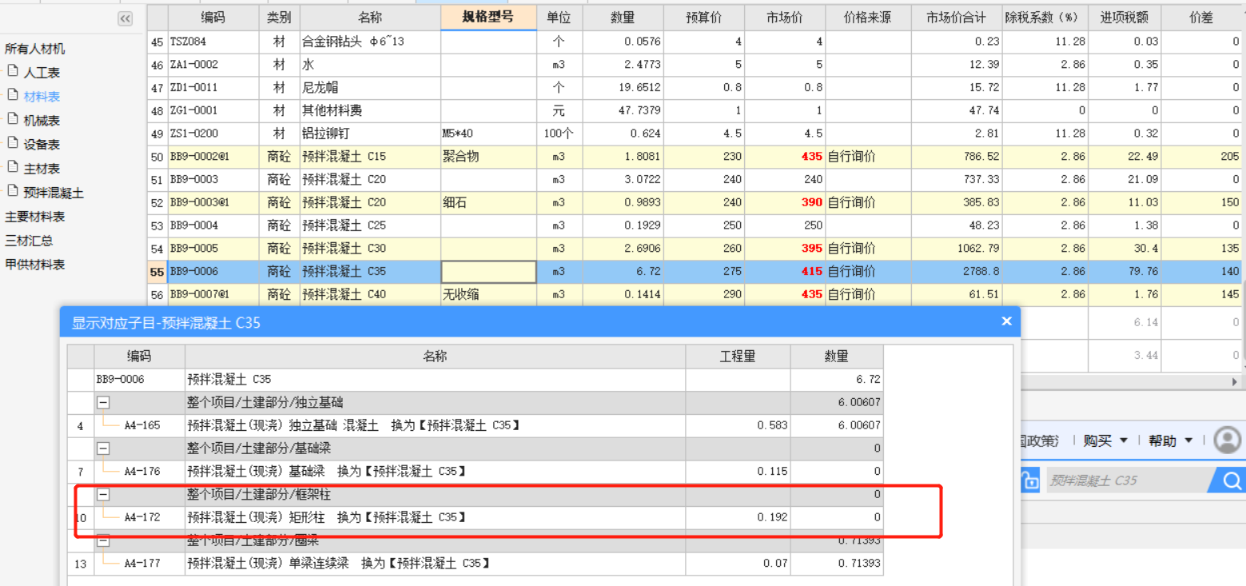This screenshot has width=1246, height=586.
Task: Open 所有人材机 in the sidebar
Action: coord(35,49)
